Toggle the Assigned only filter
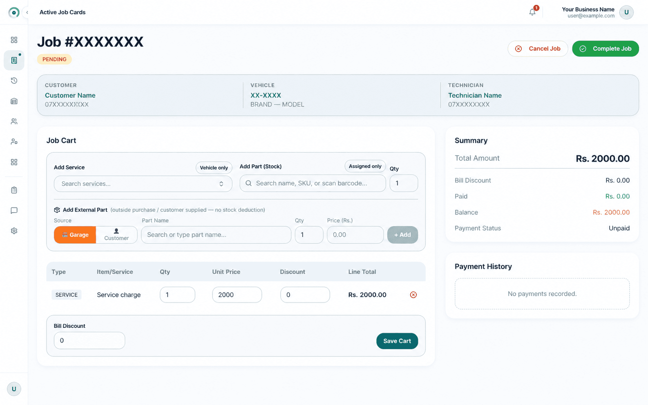The height and width of the screenshot is (405, 648). (365, 166)
